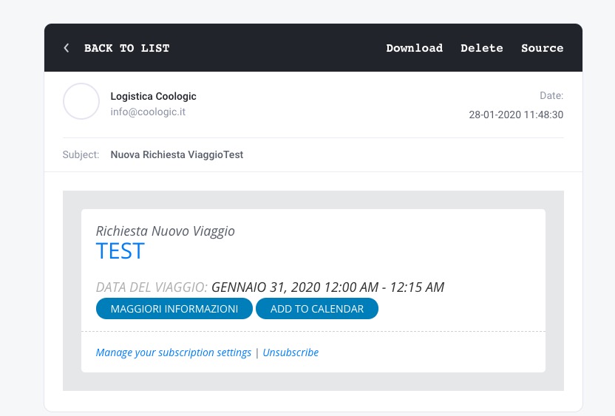Select the subject Nuova Richiesta ViaggioTest

[x=177, y=155]
